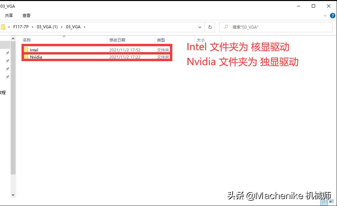Viewport: 337px width, 206px height.
Task: Unpin the first quick access item
Action: [x=7, y=52]
